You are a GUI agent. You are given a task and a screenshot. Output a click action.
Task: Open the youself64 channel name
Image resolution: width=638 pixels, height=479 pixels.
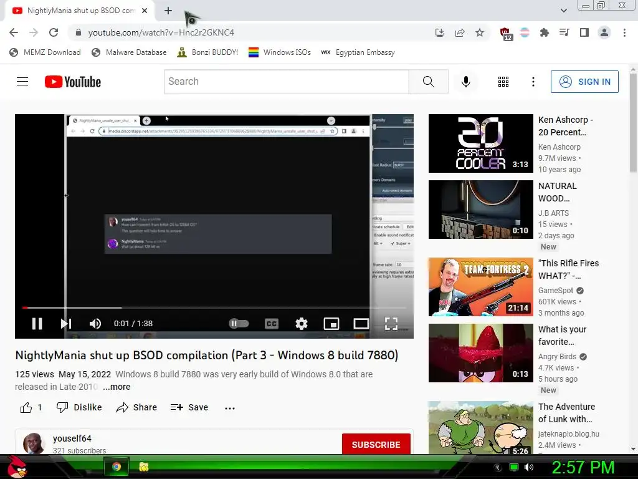72,438
